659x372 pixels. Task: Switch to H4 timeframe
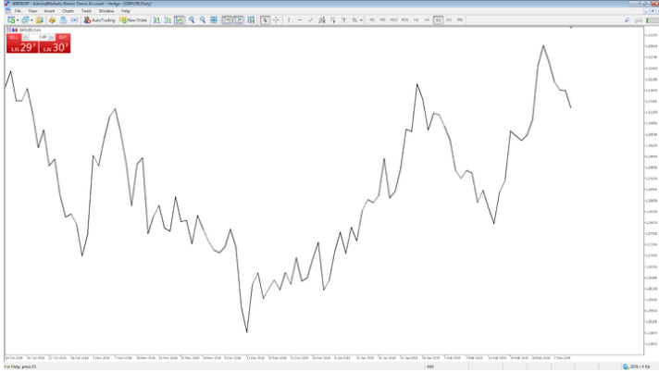tap(427, 20)
